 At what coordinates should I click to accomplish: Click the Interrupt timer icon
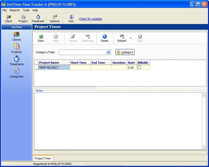click(x=88, y=38)
